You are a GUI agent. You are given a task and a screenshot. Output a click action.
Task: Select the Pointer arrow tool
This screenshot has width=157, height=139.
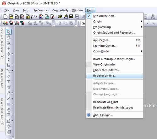click(9, 32)
